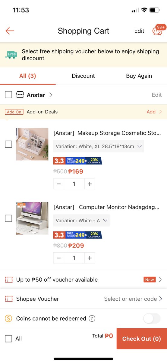Viewport: 167px width, 363px height.
Task: Open the Computer Monitor product thumbnail
Action: (32, 218)
